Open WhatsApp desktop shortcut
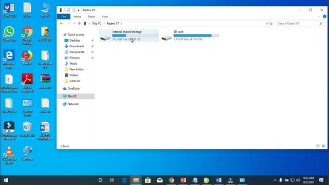Screen dimensions: 329x185 (9, 33)
